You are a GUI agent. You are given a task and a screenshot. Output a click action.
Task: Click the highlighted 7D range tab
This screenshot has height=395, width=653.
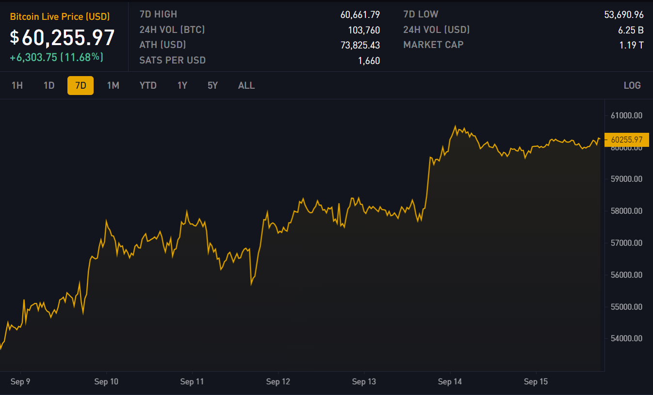[x=81, y=86]
